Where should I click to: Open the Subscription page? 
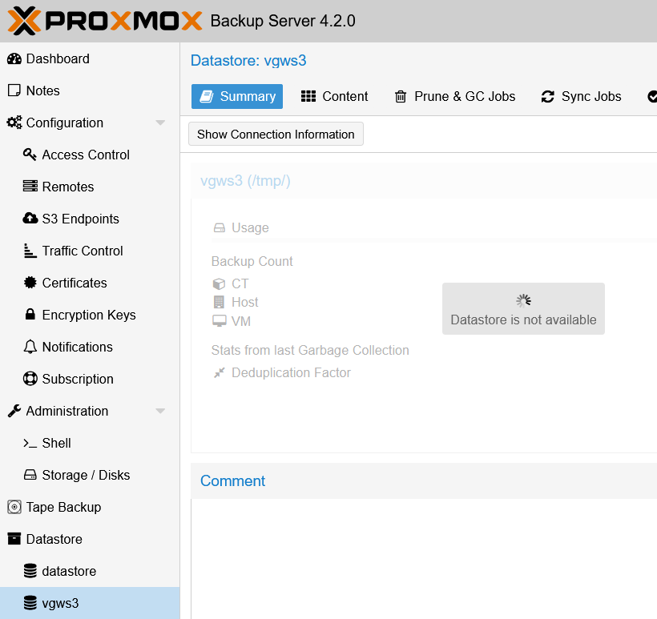click(x=90, y=379)
